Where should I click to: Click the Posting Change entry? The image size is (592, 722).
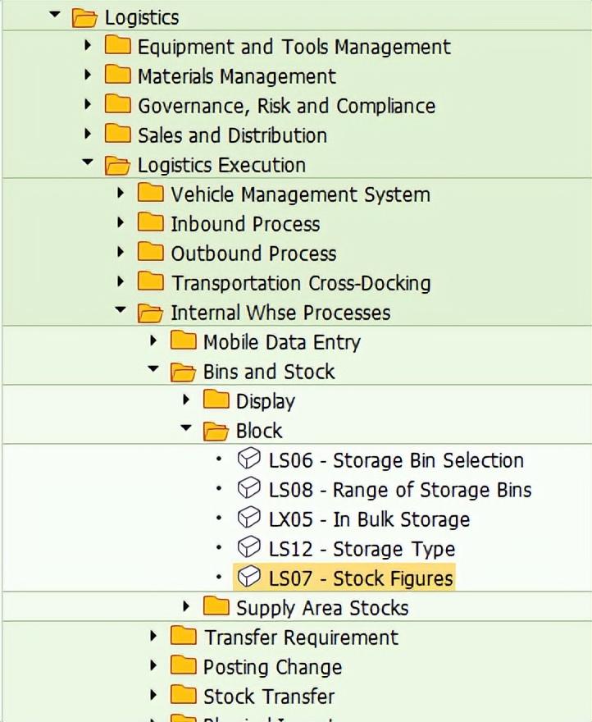pyautogui.click(x=272, y=667)
